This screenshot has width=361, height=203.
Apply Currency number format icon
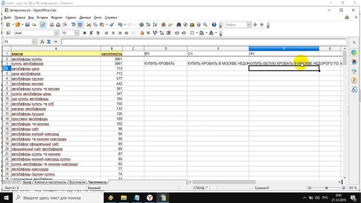pos(142,33)
